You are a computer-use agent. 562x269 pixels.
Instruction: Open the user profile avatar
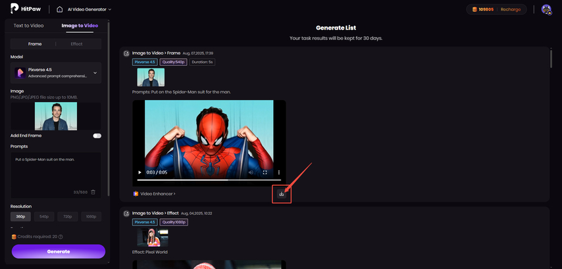(546, 9)
